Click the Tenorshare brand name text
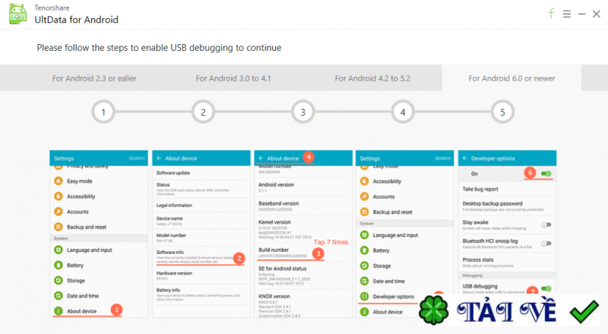The width and height of the screenshot is (608, 334). [52, 8]
